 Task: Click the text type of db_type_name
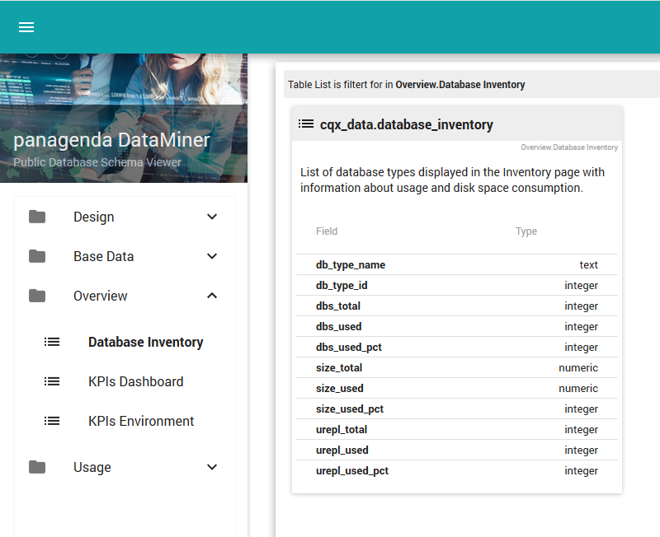588,264
